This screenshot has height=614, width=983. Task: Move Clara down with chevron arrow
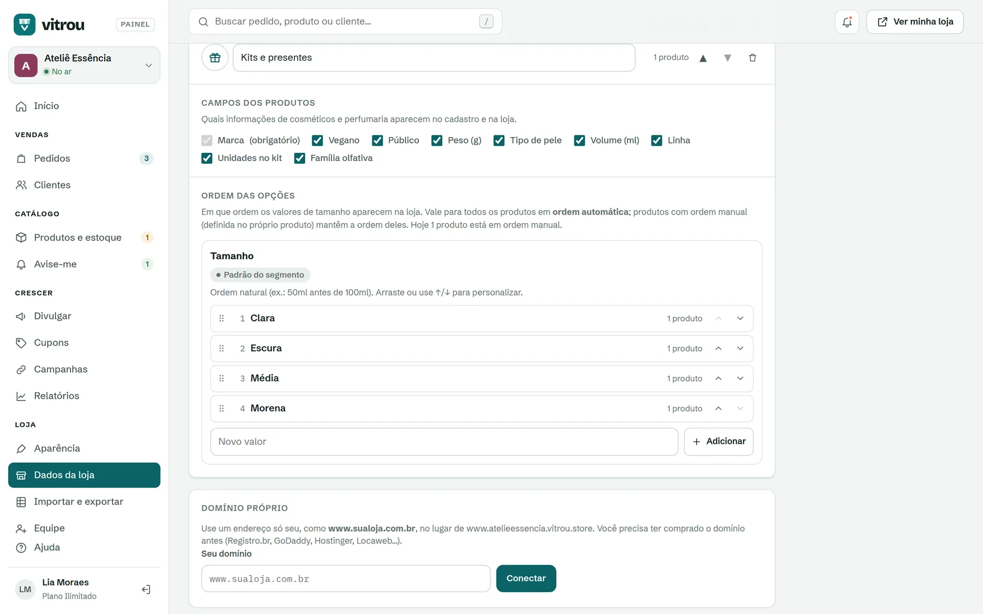tap(741, 318)
